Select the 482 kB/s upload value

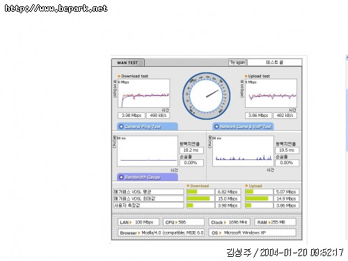(285, 116)
